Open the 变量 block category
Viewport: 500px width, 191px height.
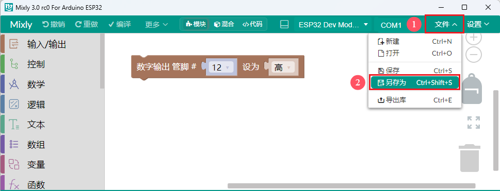point(51,165)
